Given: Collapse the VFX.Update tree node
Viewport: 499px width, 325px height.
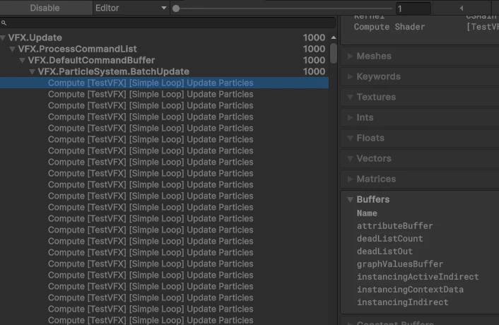Looking at the screenshot, I should coord(3,38).
